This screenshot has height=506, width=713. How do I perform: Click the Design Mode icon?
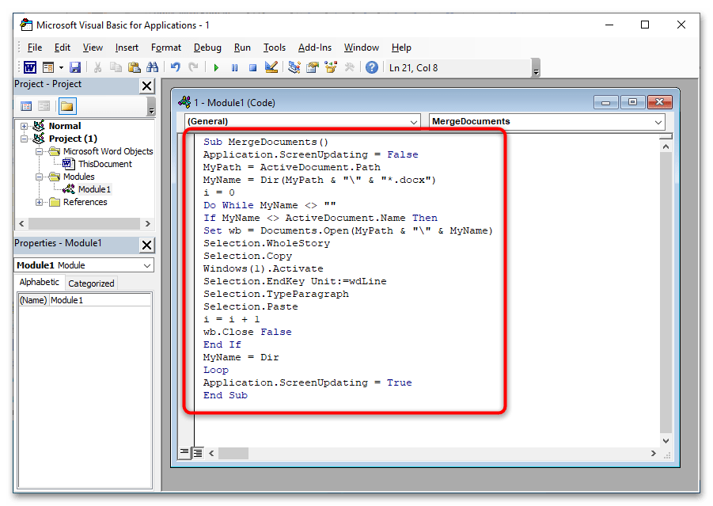[271, 68]
